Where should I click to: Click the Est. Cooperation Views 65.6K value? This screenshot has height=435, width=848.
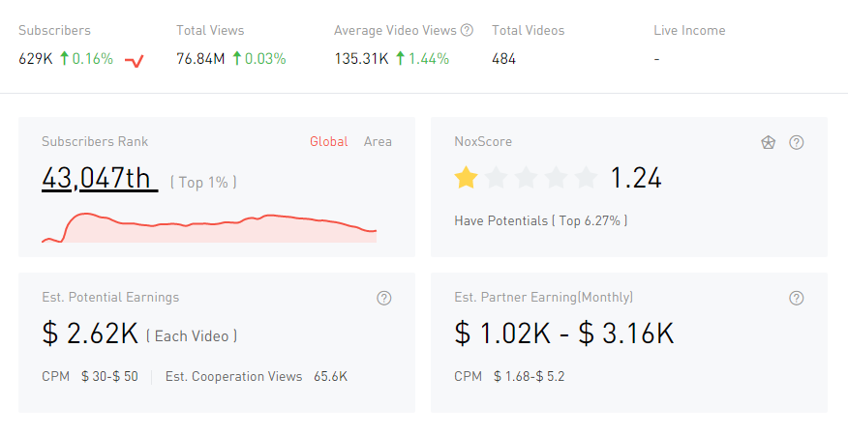[x=330, y=376]
